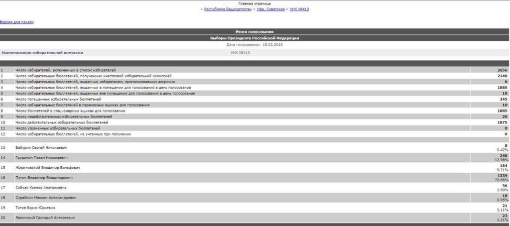Image resolution: width=510 pixels, height=226 pixels.
Task: Click the Собчак Ксения Анатольевна candidate name
Action: coord(41,188)
